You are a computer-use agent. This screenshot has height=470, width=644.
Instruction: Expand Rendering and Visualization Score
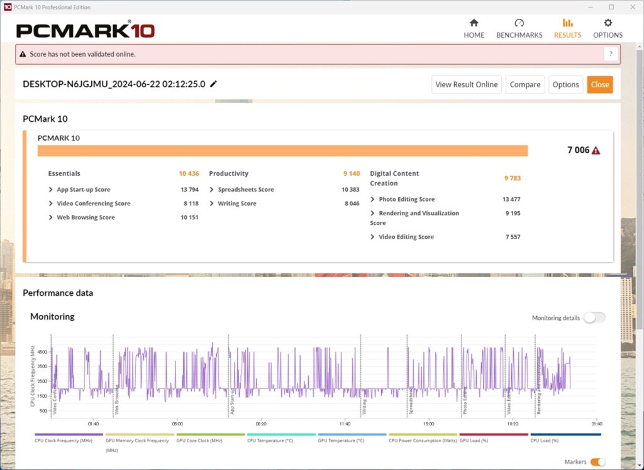click(372, 214)
